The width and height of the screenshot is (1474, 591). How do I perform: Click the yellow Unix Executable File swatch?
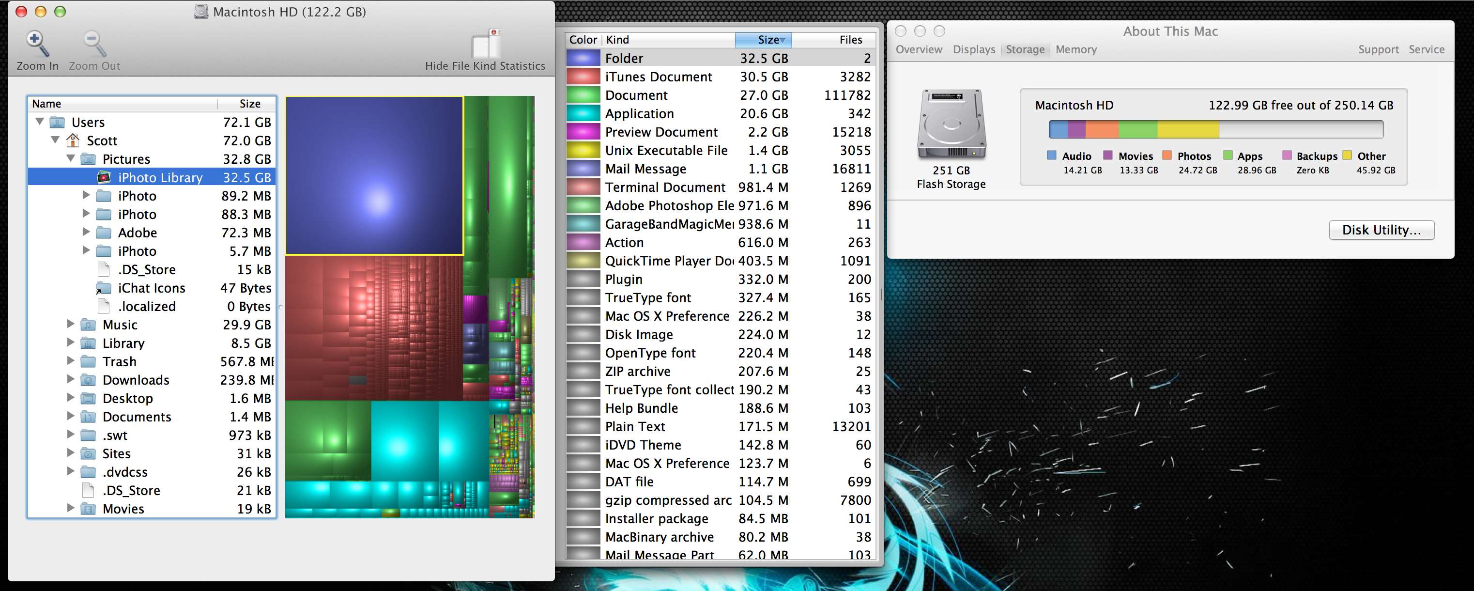click(x=583, y=150)
